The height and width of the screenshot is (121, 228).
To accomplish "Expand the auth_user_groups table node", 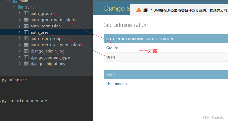I will (x=20, y=38).
